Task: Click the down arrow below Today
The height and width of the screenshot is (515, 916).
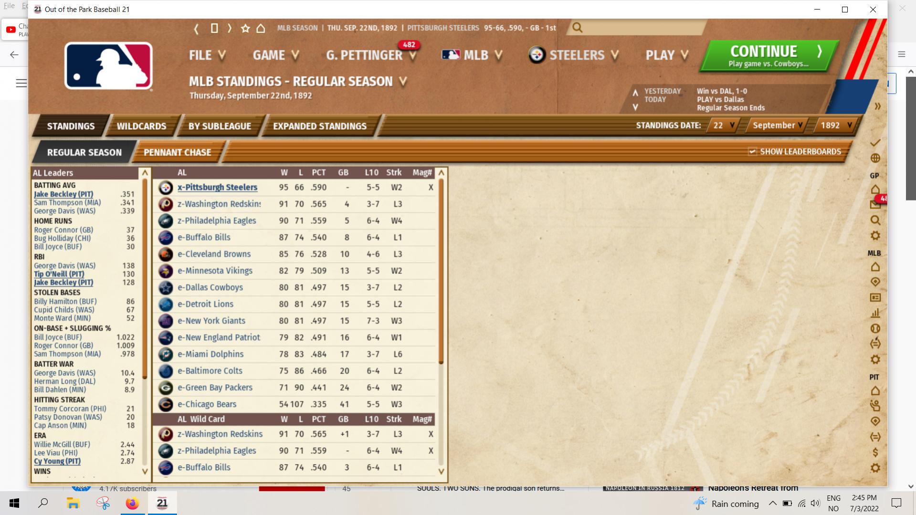Action: coord(635,107)
